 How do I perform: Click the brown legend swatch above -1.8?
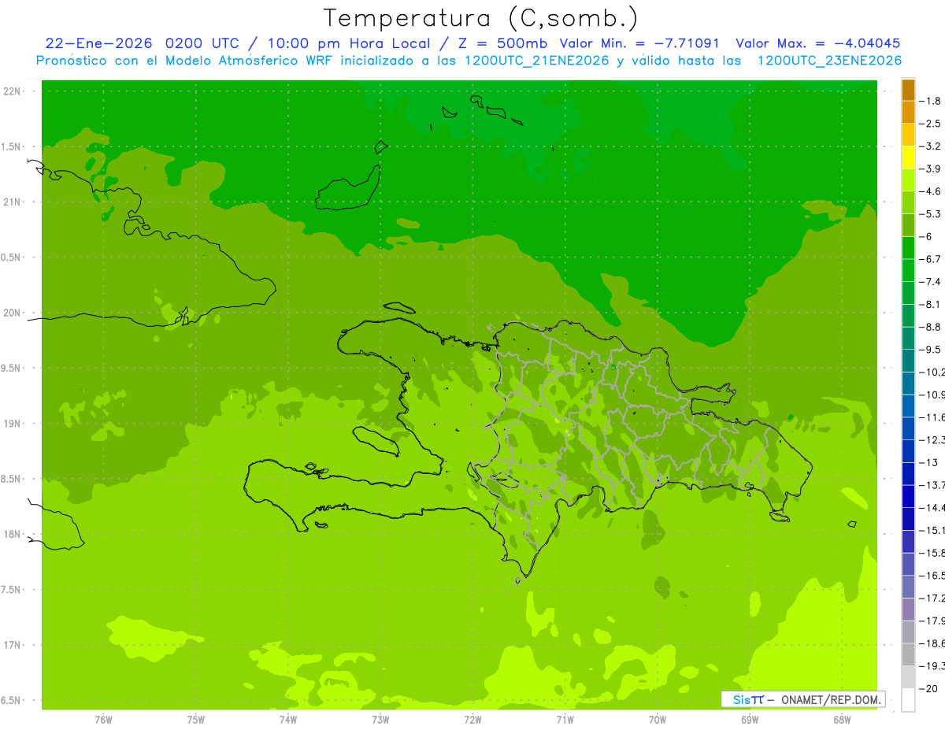click(908, 91)
